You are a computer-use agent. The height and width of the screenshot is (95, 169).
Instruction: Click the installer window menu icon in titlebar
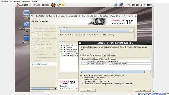click(32, 16)
